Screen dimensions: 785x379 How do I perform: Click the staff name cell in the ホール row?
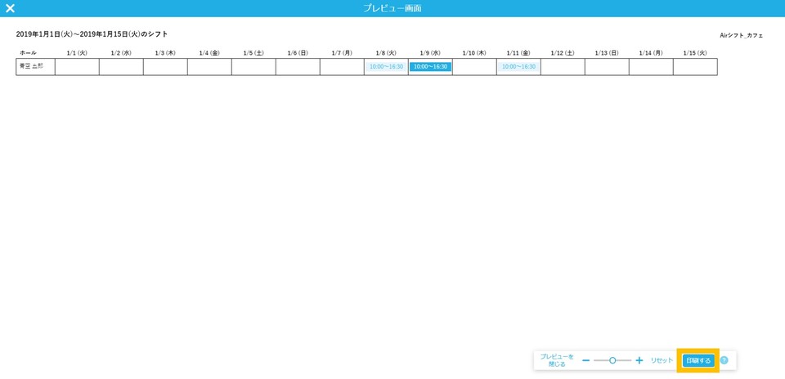point(35,67)
